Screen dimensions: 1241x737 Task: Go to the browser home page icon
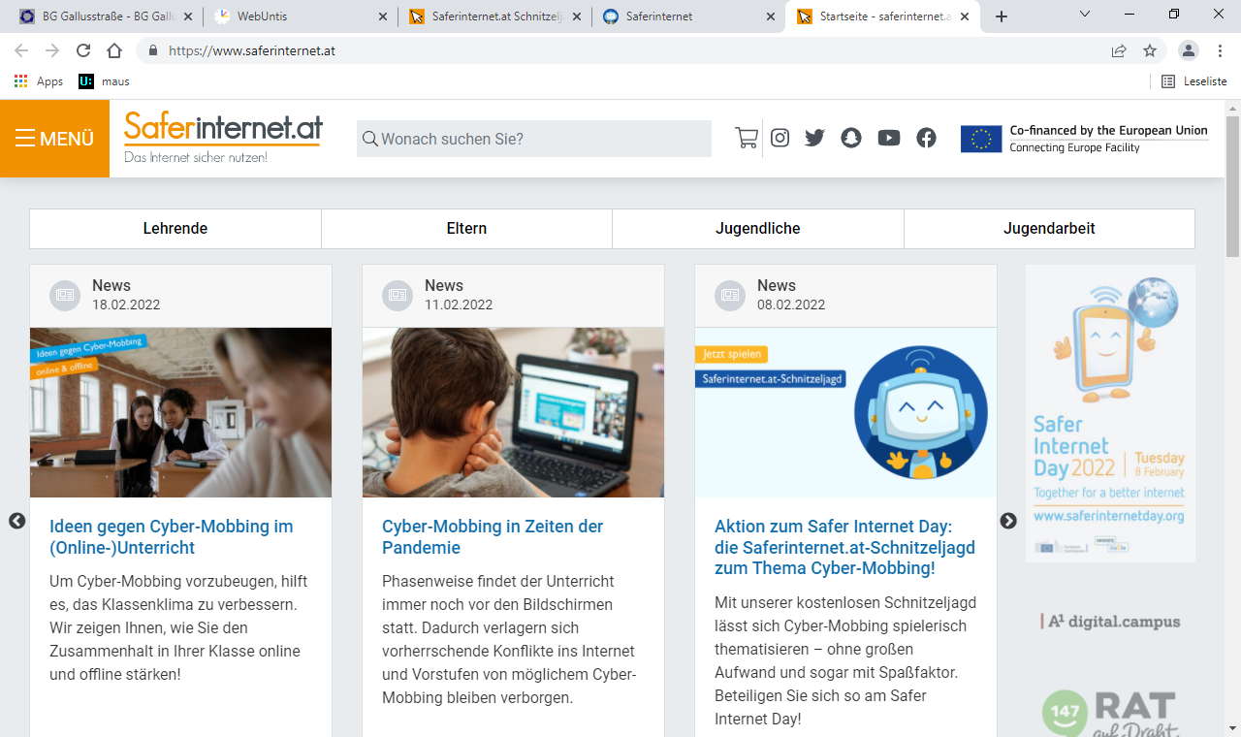pos(114,50)
